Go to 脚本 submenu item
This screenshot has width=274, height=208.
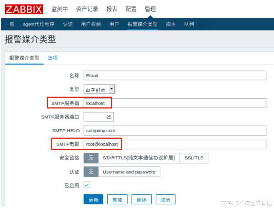(171, 24)
